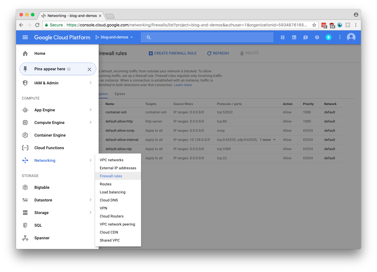Click the DELETE button
Screen dimensions: 377x272
[x=249, y=53]
